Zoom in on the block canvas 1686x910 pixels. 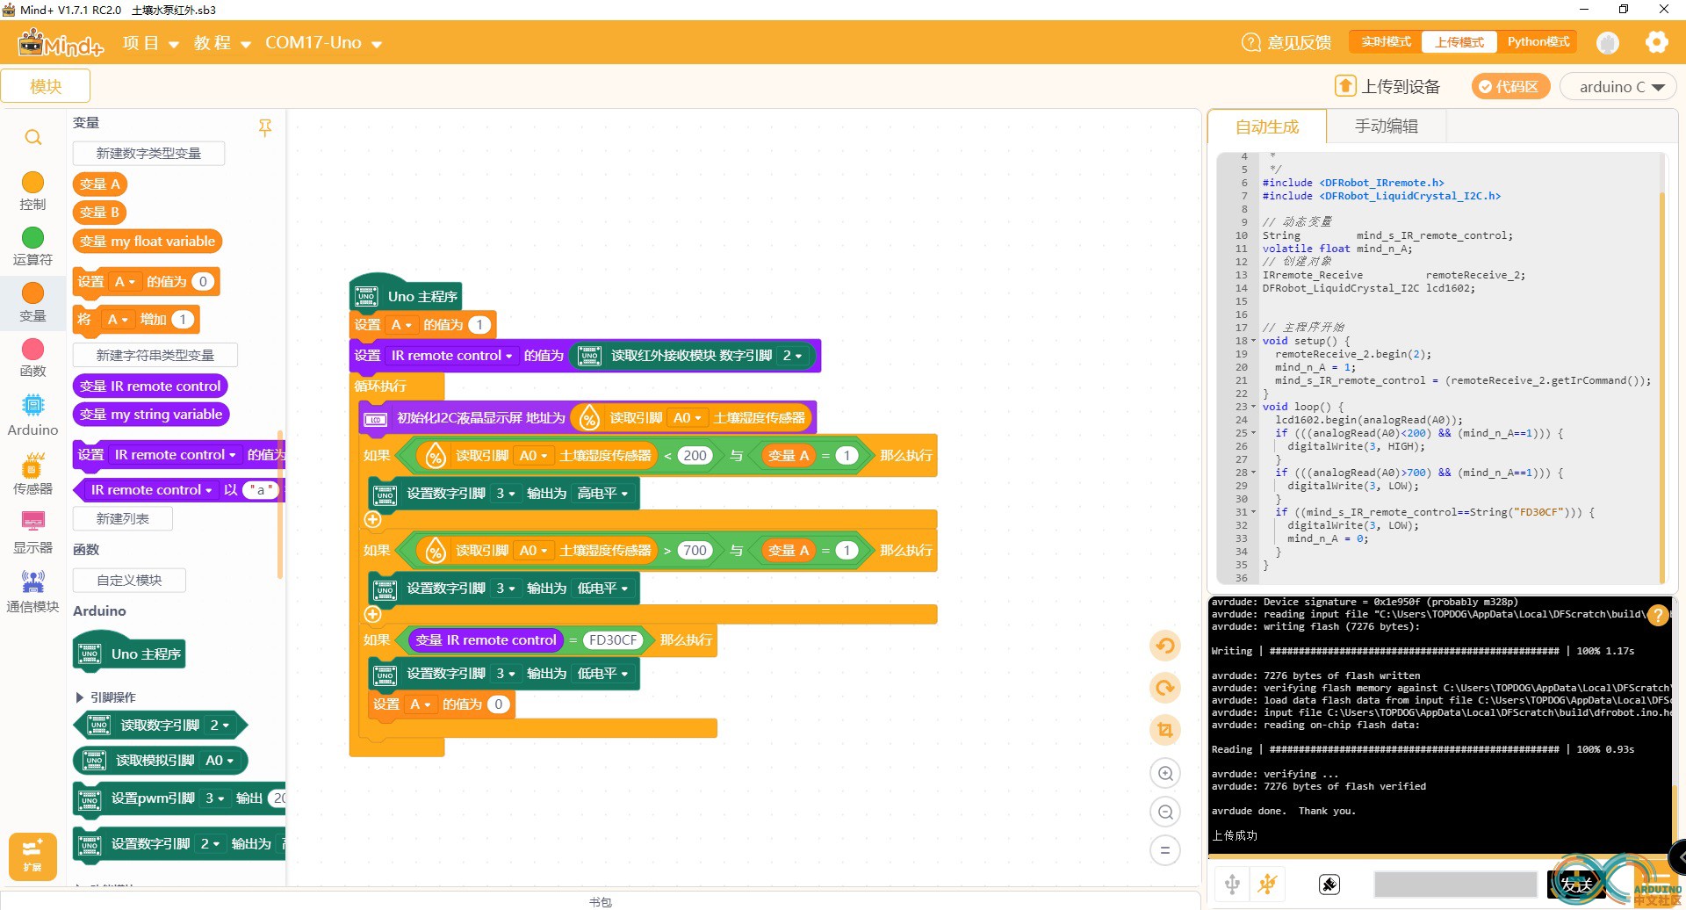point(1165,773)
